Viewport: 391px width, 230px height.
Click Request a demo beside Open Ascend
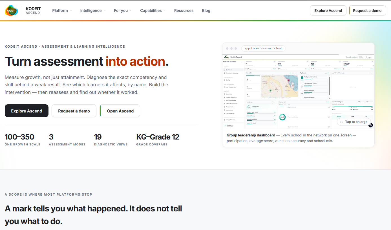click(74, 111)
